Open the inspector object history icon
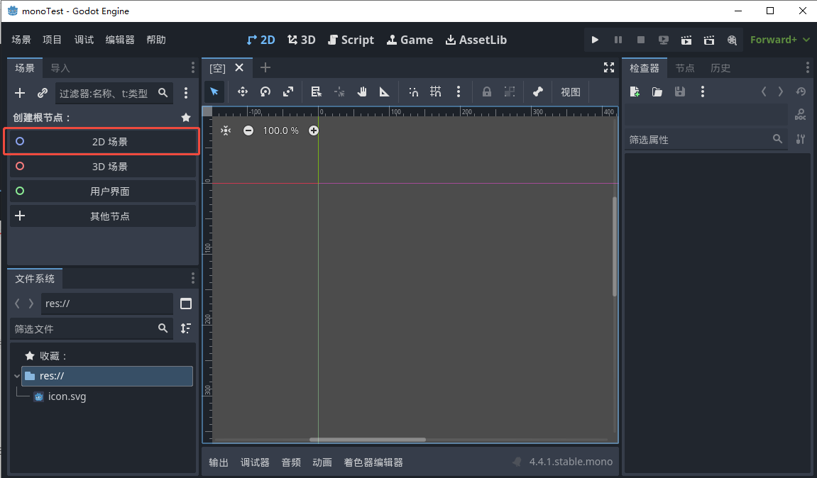 (x=801, y=92)
